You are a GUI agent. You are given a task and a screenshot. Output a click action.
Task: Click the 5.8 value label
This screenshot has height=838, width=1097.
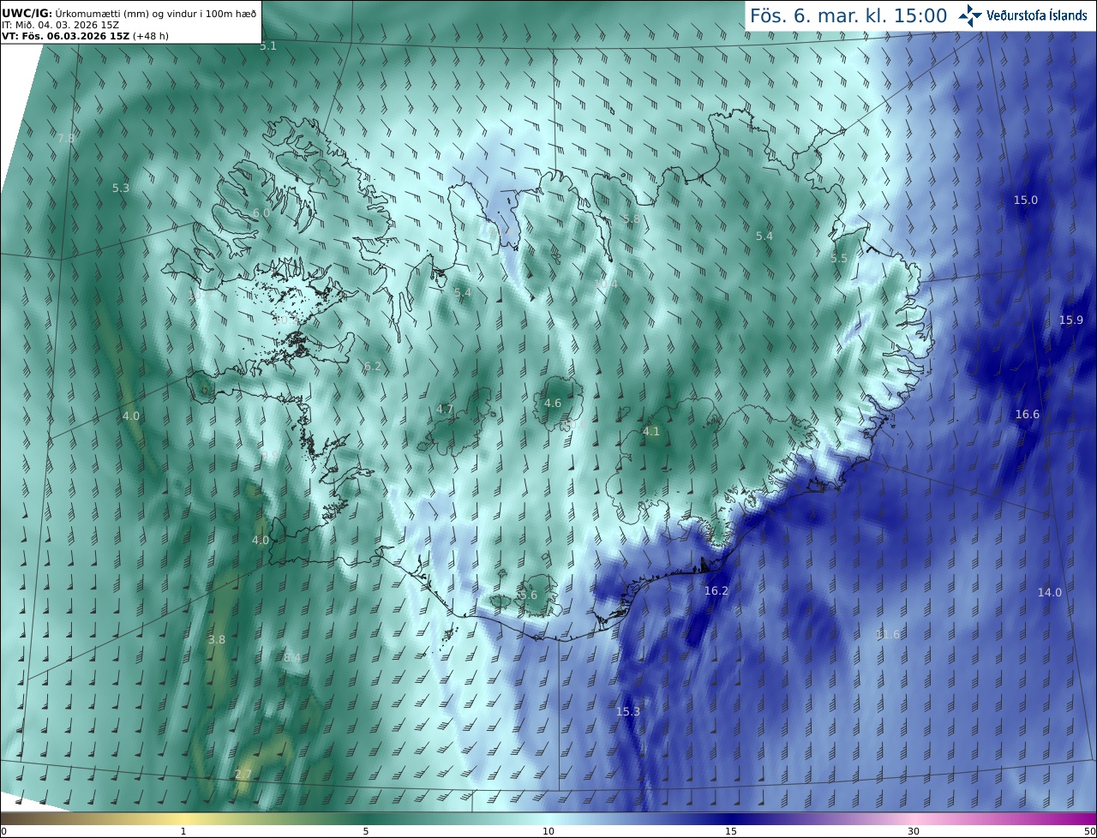pyautogui.click(x=632, y=219)
